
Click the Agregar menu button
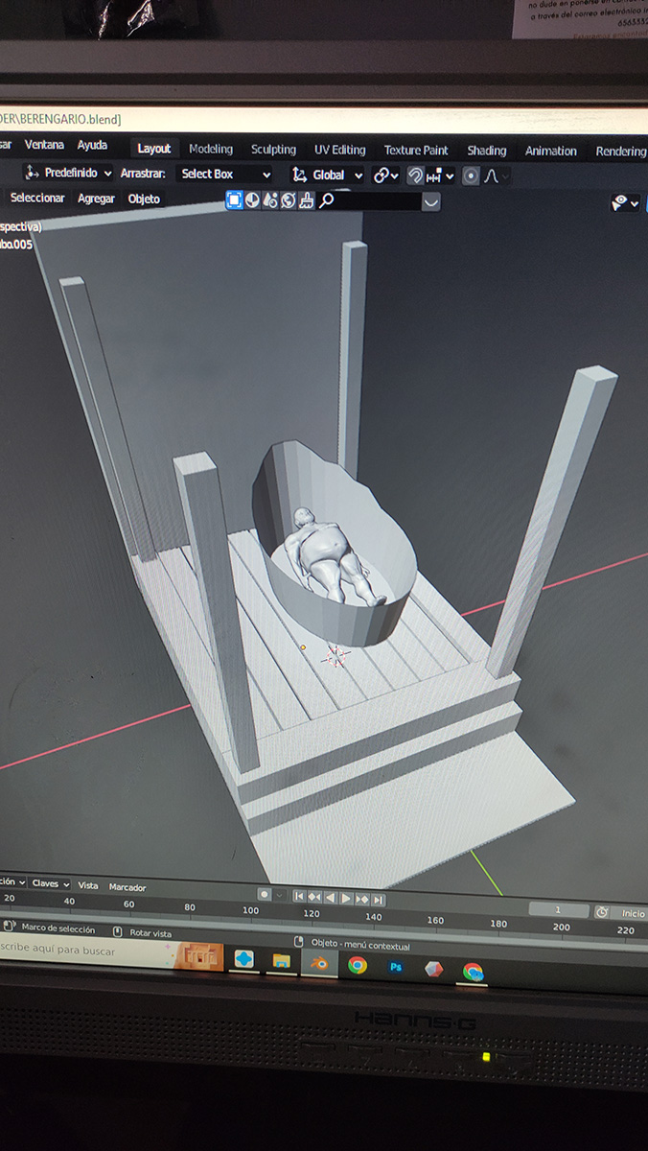pyautogui.click(x=96, y=199)
